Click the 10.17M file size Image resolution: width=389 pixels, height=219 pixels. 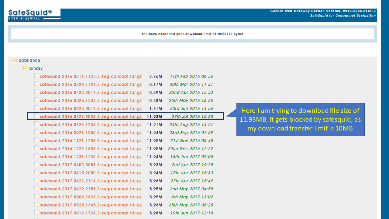pyautogui.click(x=154, y=85)
